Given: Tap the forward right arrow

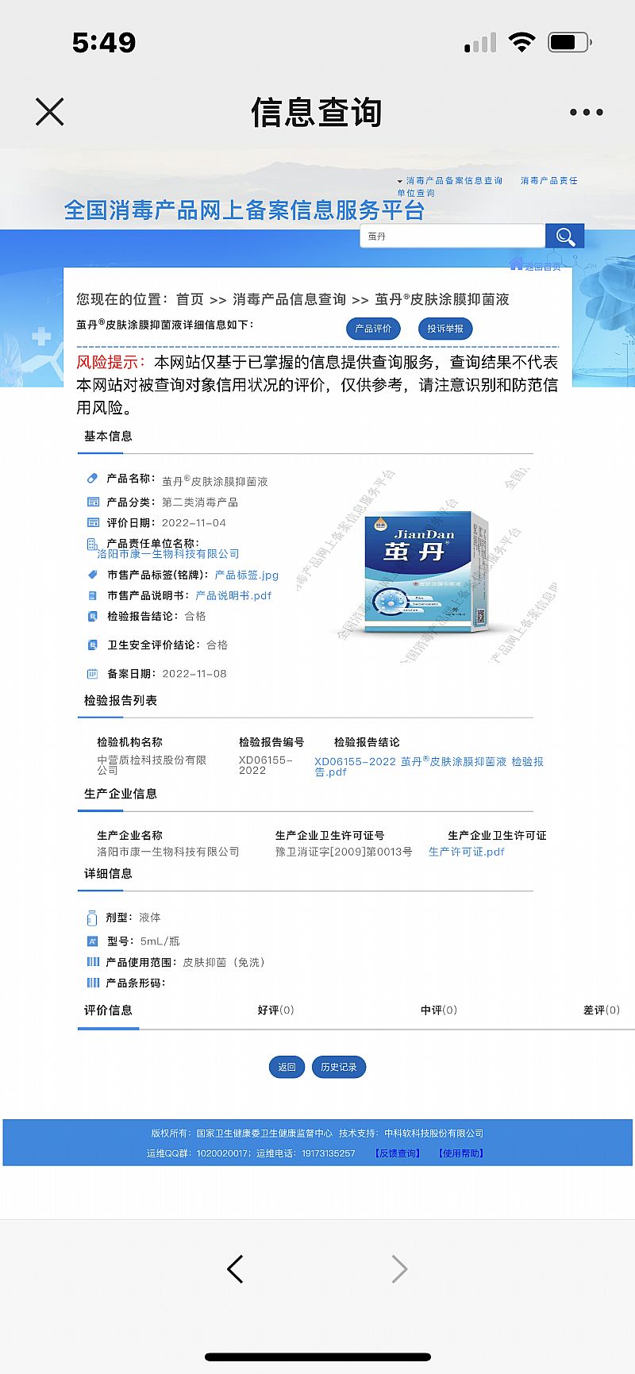Looking at the screenshot, I should pyautogui.click(x=399, y=1268).
